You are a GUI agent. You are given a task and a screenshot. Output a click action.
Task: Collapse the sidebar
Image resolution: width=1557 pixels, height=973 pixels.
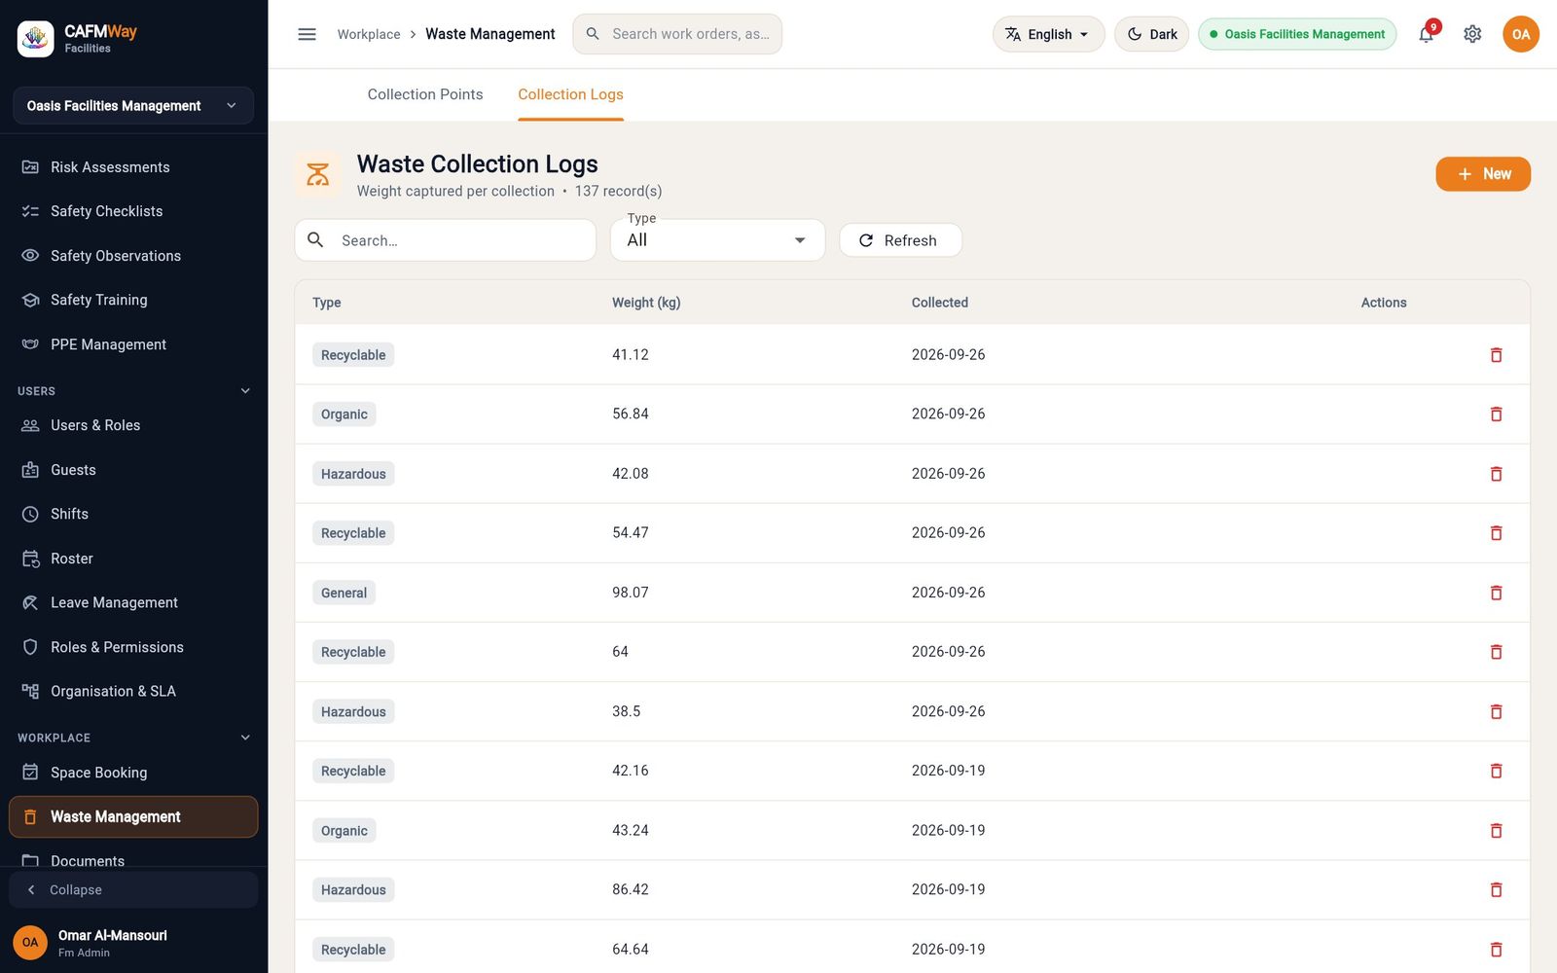133,889
